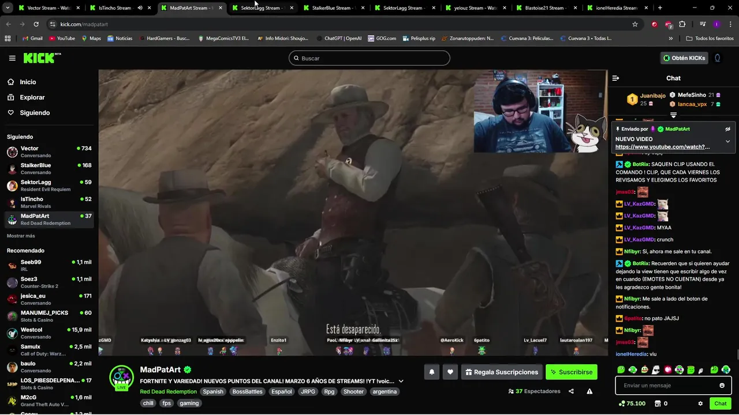Viewport: 739px width, 415px height.
Task: Open the user profile avatar icon
Action: (x=718, y=58)
